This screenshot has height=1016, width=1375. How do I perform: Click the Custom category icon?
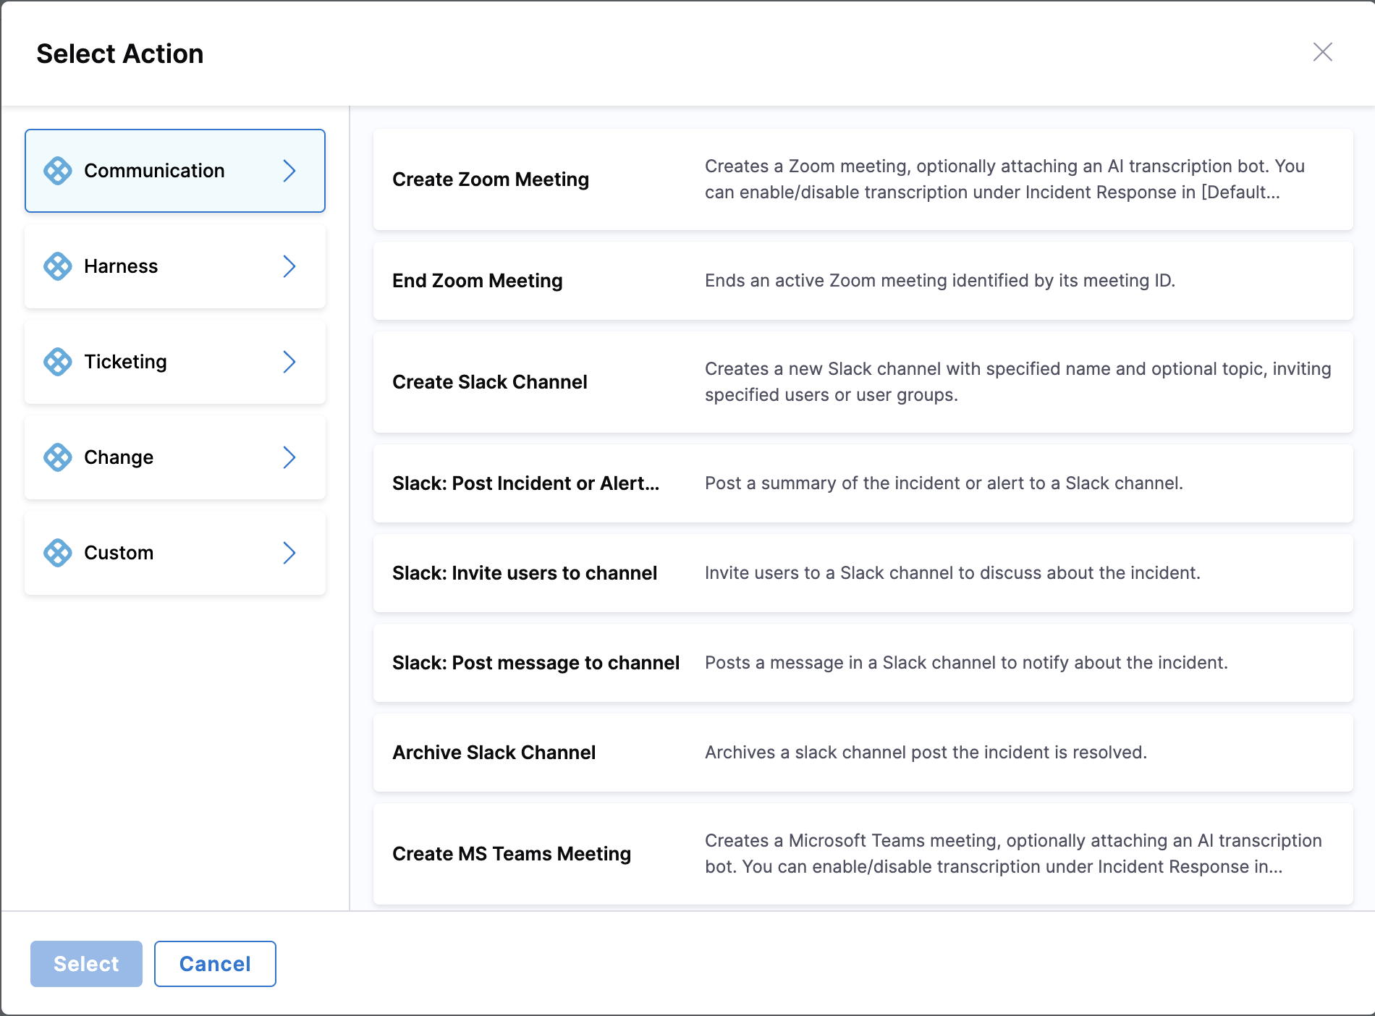(x=59, y=553)
